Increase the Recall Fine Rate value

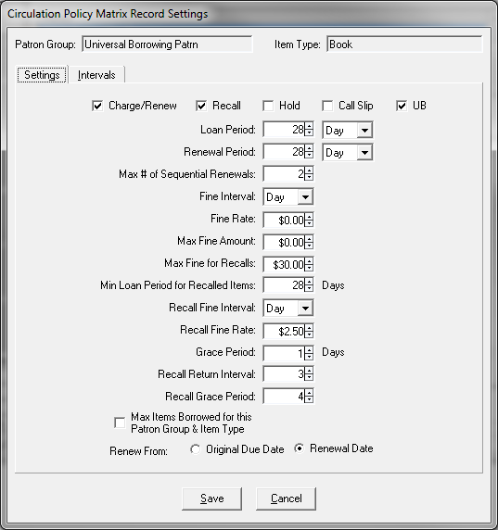pos(309,326)
